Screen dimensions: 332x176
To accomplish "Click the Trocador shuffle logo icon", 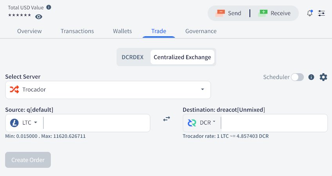I will pos(14,90).
